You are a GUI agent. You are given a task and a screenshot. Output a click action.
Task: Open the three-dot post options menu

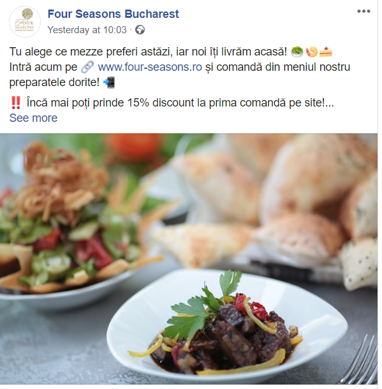pyautogui.click(x=364, y=11)
